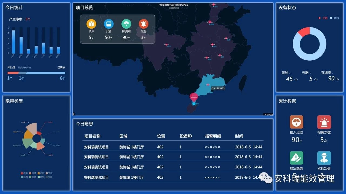Image resolution: width=346 pixels, height=194 pixels.
Task: Click the rose6 green chart slice
Action: (x=27, y=143)
